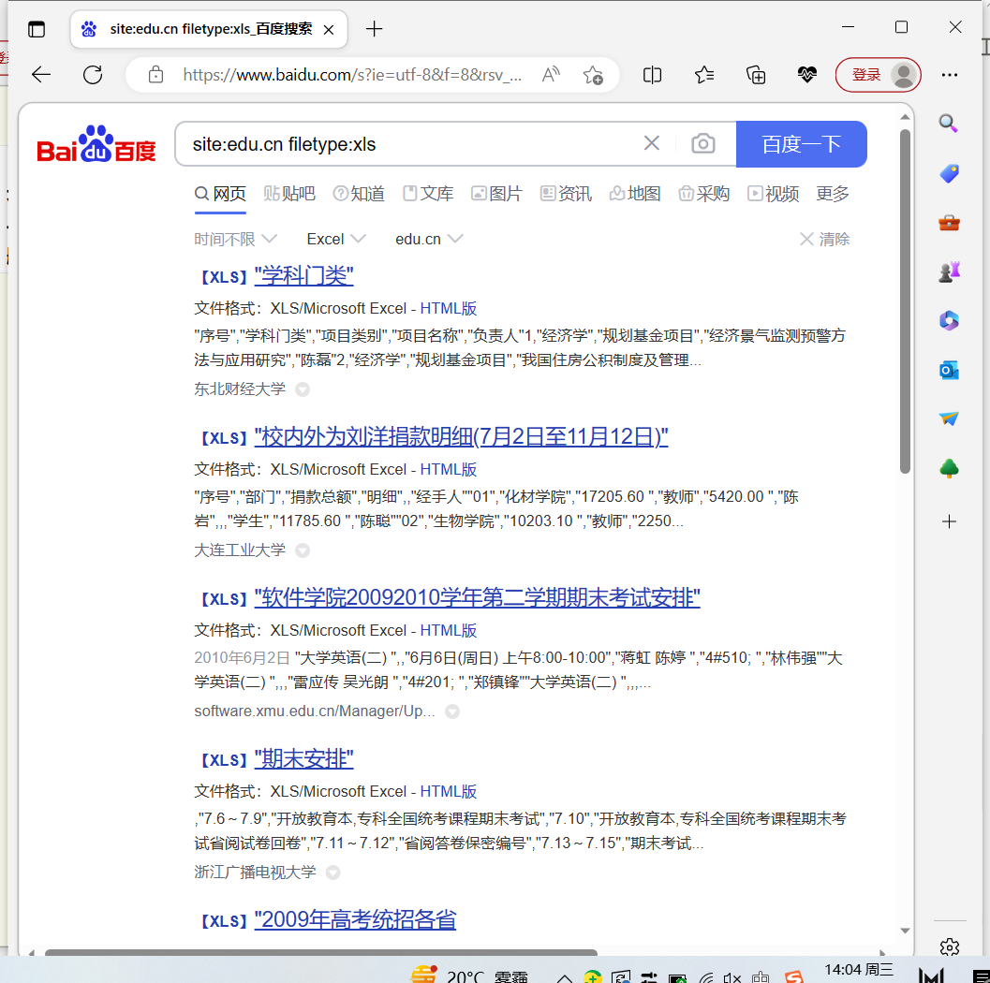Open sidebar Microsoft 365 icon
Screen dimensions: 990x983
[x=949, y=320]
